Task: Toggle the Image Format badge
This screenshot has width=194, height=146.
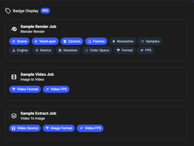Action: (x=59, y=128)
